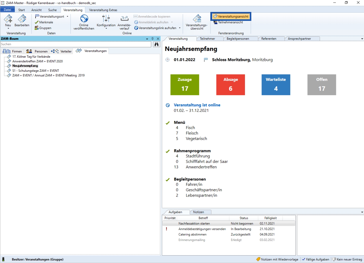Select the Catering abstimmen task
The width and height of the screenshot is (364, 263).
(x=229, y=235)
